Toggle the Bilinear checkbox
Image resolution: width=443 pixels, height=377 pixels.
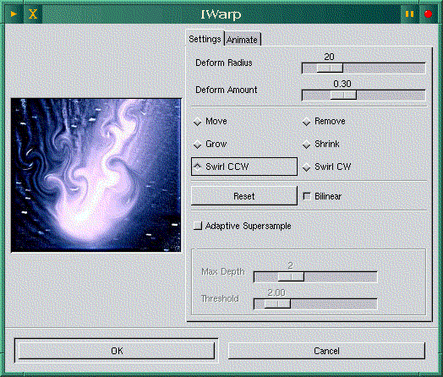tap(307, 196)
